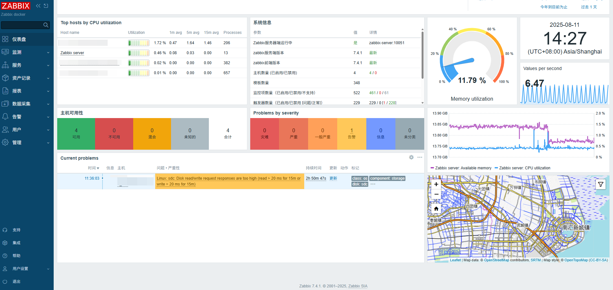This screenshot has height=290, width=613.
Task: Click the blue 信息 severity block
Action: tap(381, 134)
